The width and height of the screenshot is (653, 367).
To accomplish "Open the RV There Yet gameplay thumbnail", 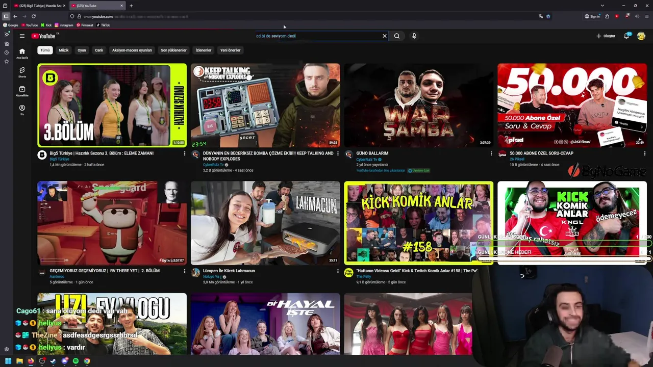I will tap(112, 223).
